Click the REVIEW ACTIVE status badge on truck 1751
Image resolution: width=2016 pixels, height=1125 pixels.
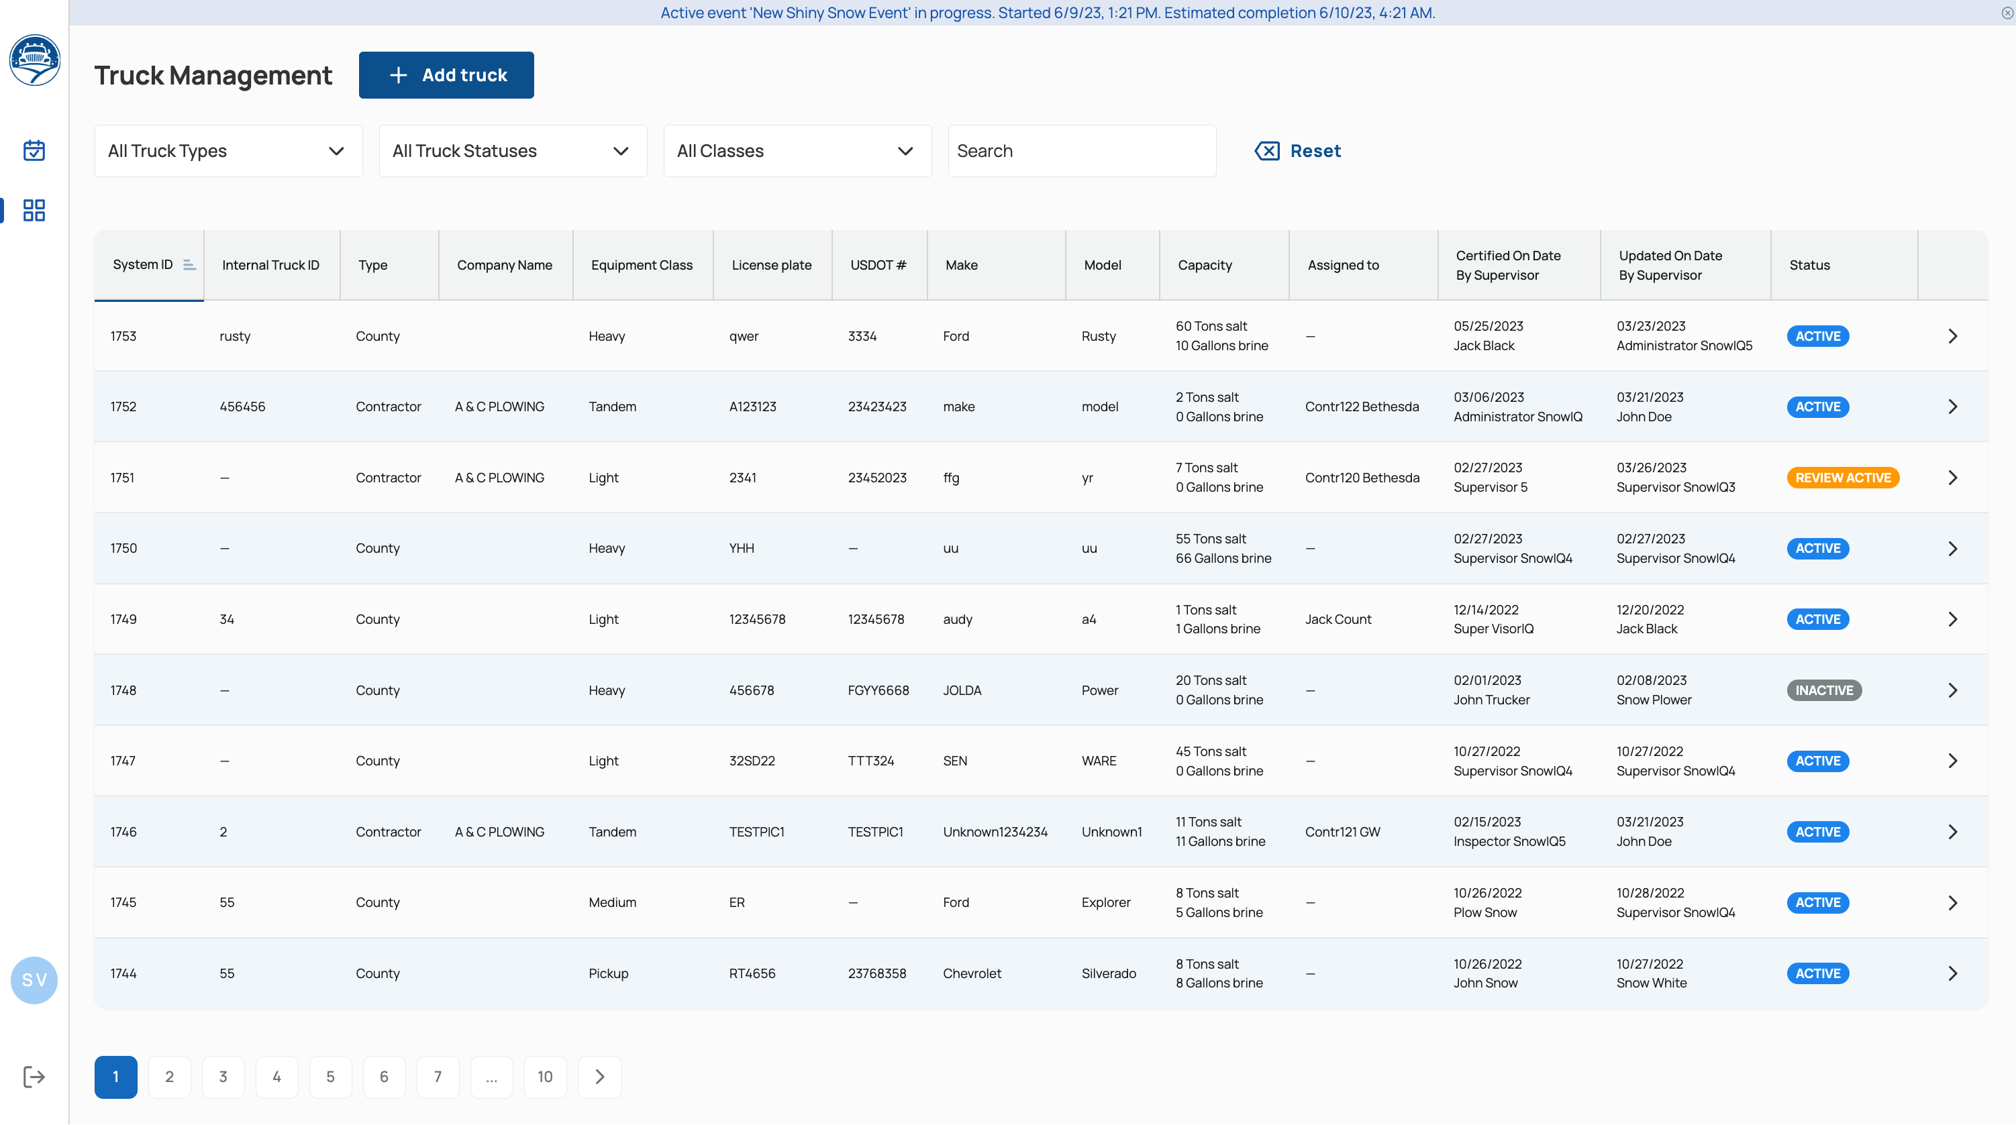point(1842,478)
